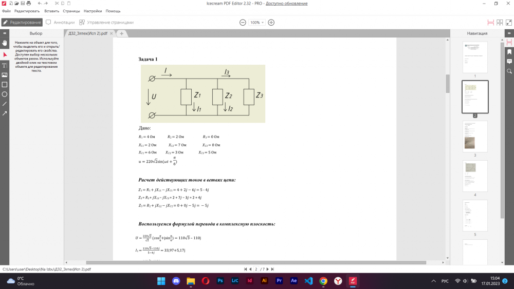The height and width of the screenshot is (289, 514).
Task: Paste with the clipboard icon
Action: tap(69, 3)
